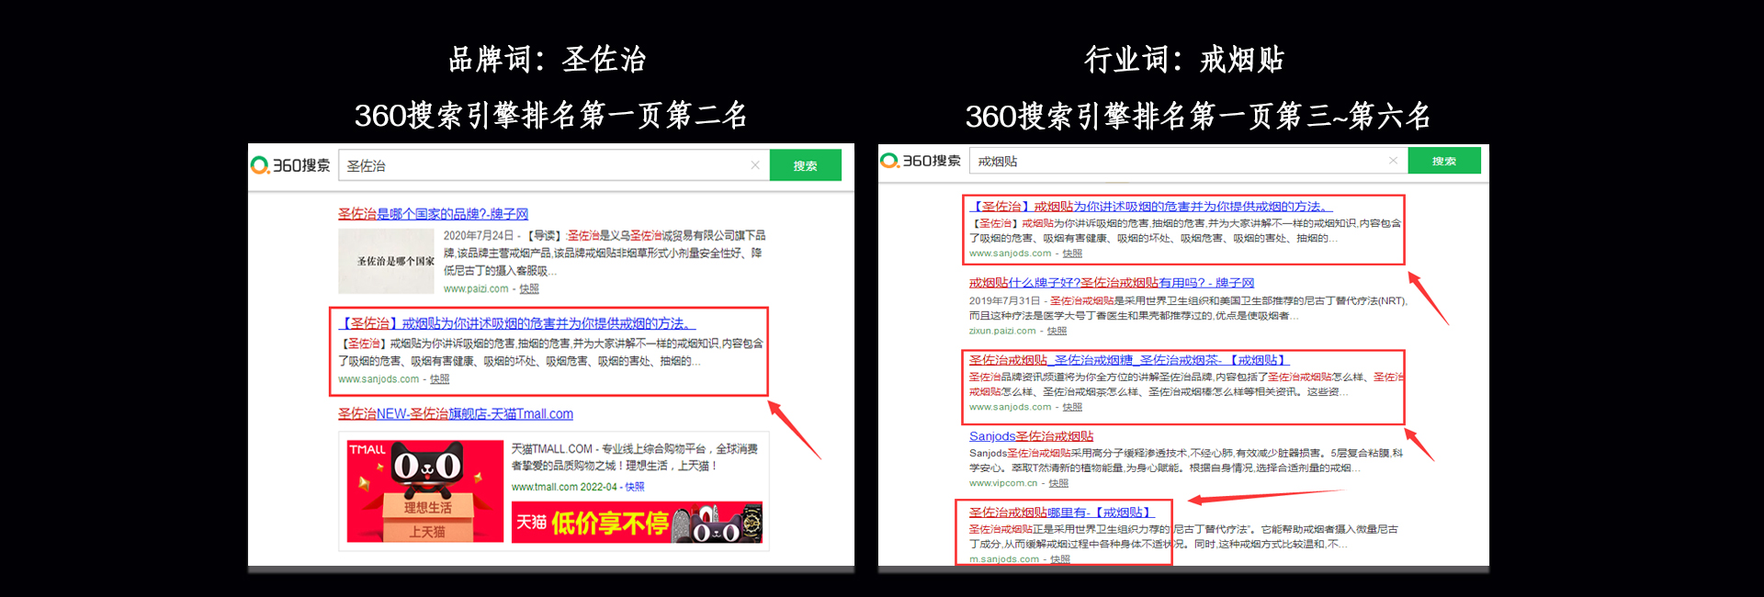Viewport: 1764px width, 597px height.
Task: Open result 戒烟贴什么牌子好?圣佐治戒烟贴有用吗?-牌子网
Action: [1112, 283]
